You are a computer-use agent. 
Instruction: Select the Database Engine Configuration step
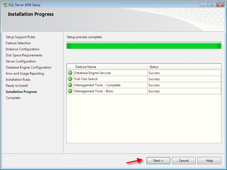[28, 67]
